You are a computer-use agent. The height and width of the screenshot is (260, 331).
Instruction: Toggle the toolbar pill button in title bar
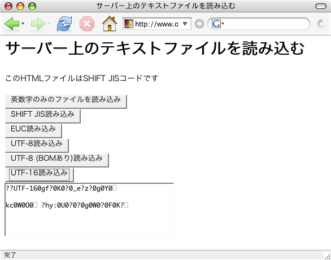pyautogui.click(x=321, y=6)
